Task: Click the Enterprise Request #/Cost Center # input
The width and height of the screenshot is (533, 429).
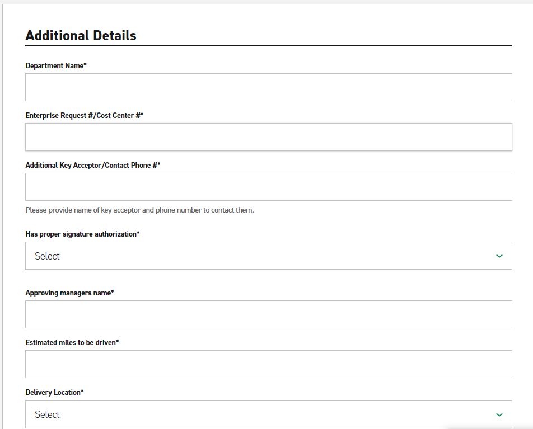Action: pos(268,137)
